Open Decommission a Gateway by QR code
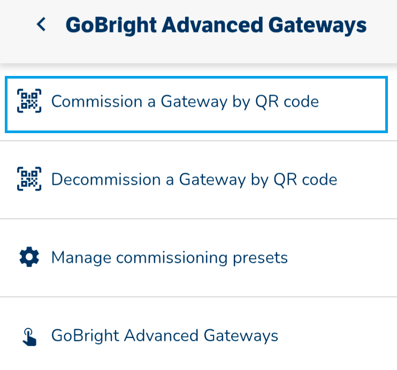 pos(198,180)
